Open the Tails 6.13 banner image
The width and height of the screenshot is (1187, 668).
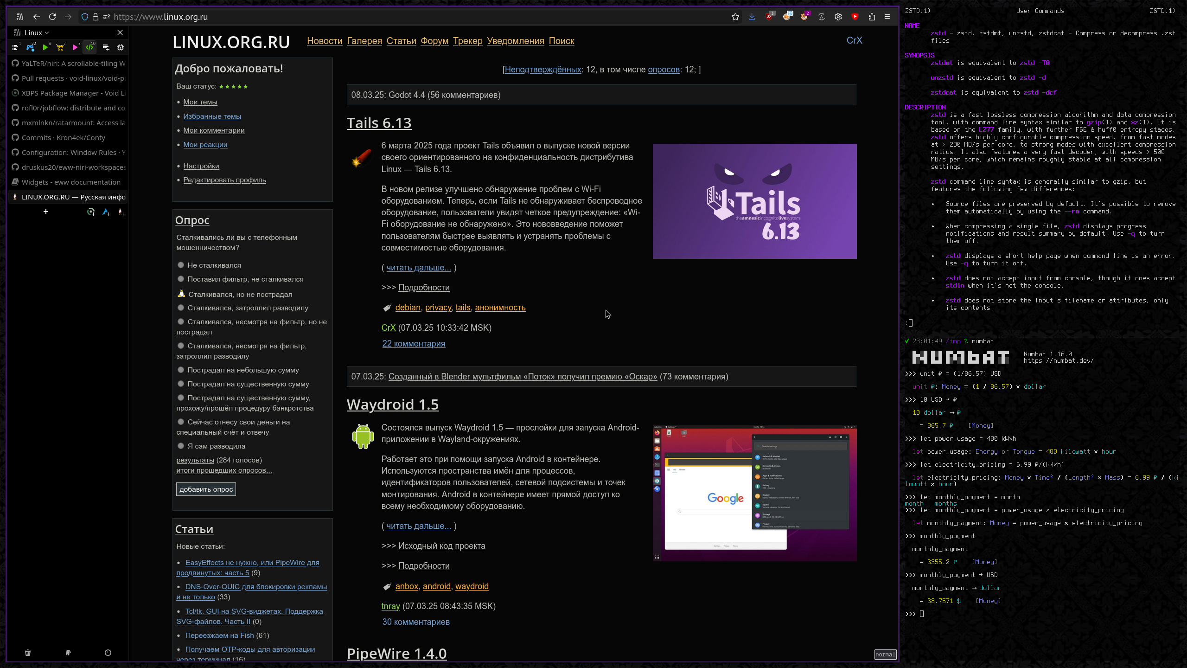755,201
